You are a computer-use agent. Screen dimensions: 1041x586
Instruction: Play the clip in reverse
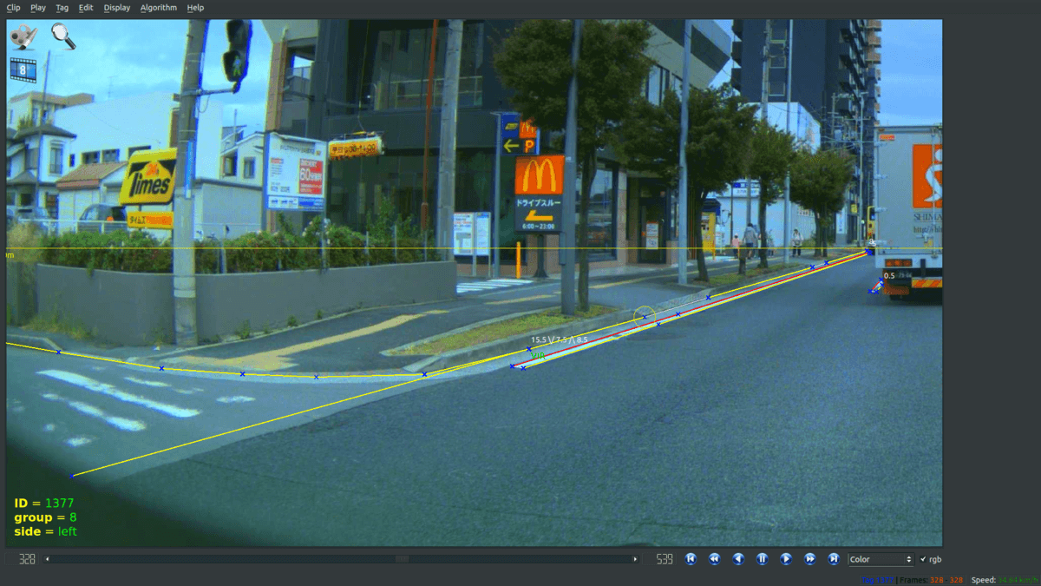click(x=738, y=559)
